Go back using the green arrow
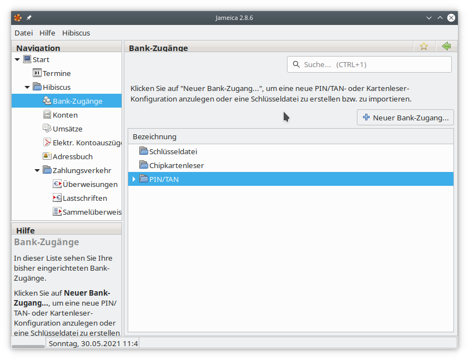This screenshot has width=469, height=360. (x=446, y=46)
